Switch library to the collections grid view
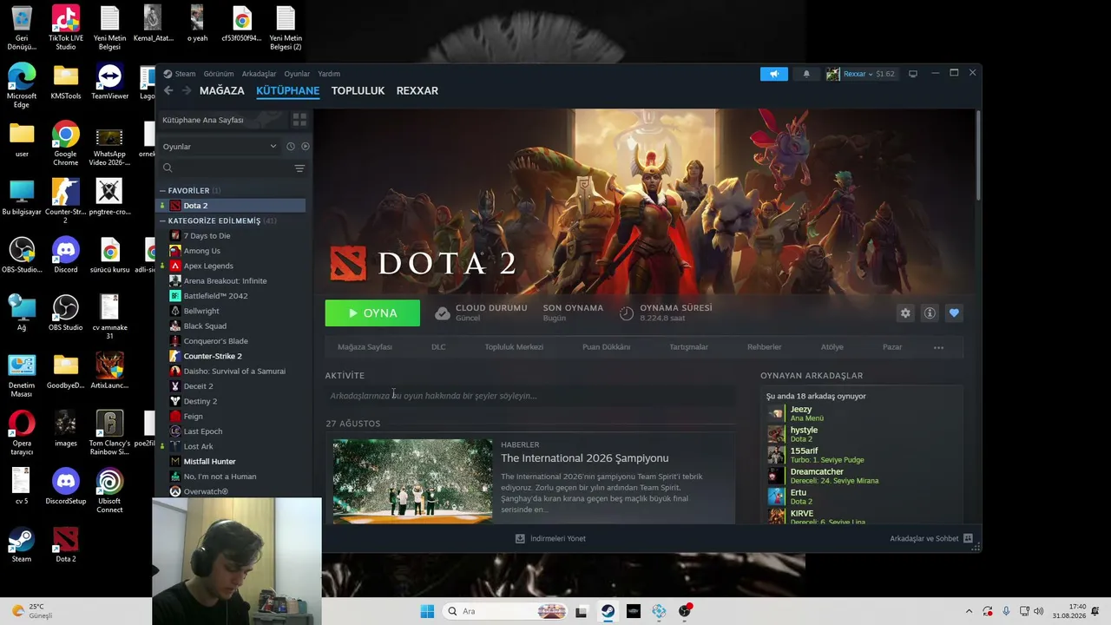This screenshot has width=1111, height=625. (299, 120)
